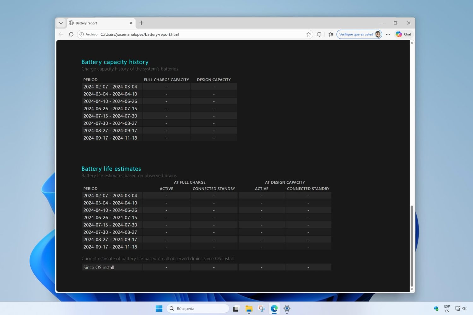Open Copilot Chat in the toolbar
The width and height of the screenshot is (473, 315).
(403, 34)
